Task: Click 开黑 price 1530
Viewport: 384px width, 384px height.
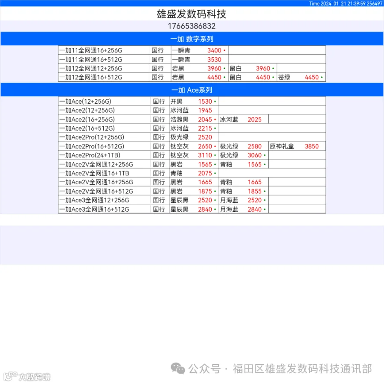Action: click(205, 101)
